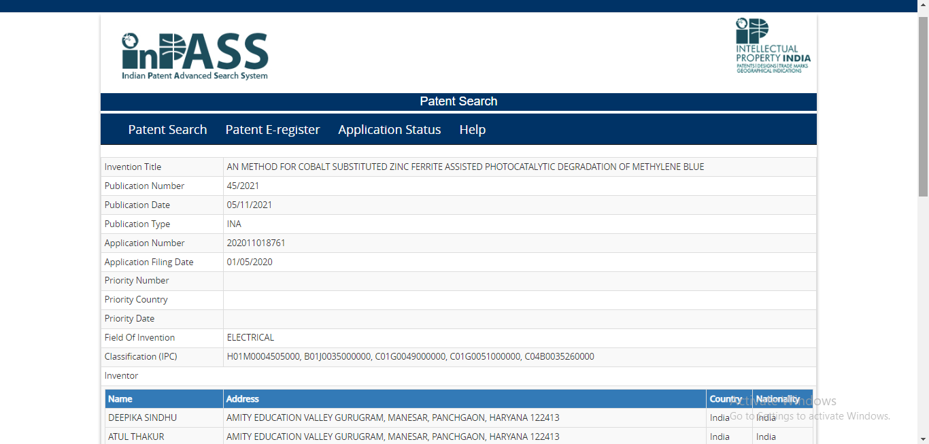Image resolution: width=929 pixels, height=444 pixels.
Task: Go to Application Status page
Action: point(390,129)
